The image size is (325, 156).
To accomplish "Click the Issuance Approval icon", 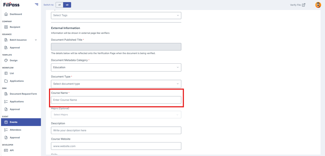I will tap(6, 48).
